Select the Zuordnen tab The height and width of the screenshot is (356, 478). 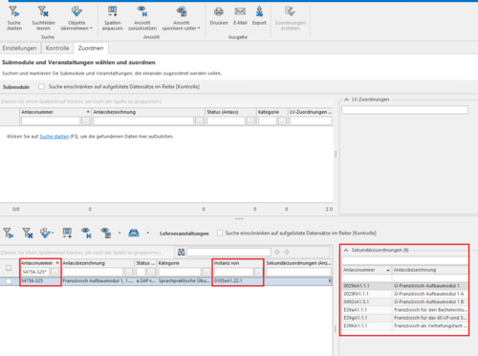coord(91,48)
